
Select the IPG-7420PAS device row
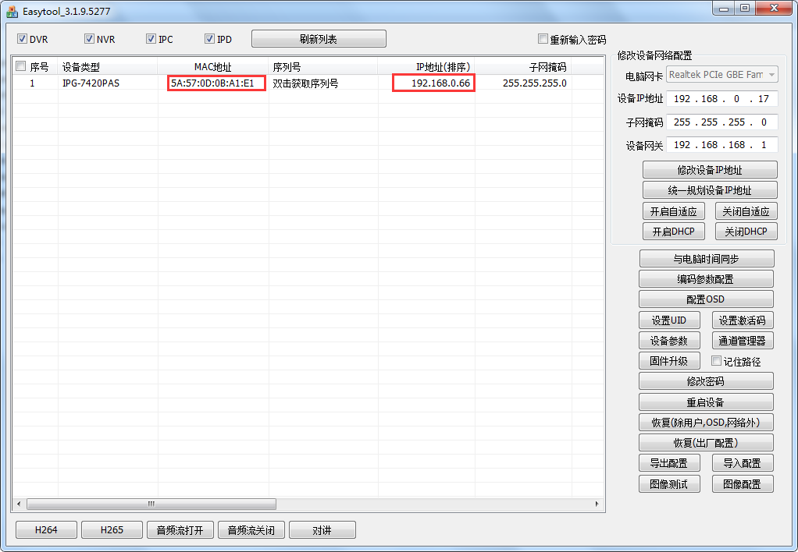coord(308,83)
